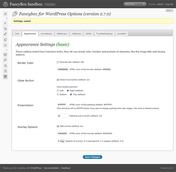Enable the Show Border checkbox
Screen dimensions: 176x172
(x=58, y=62)
